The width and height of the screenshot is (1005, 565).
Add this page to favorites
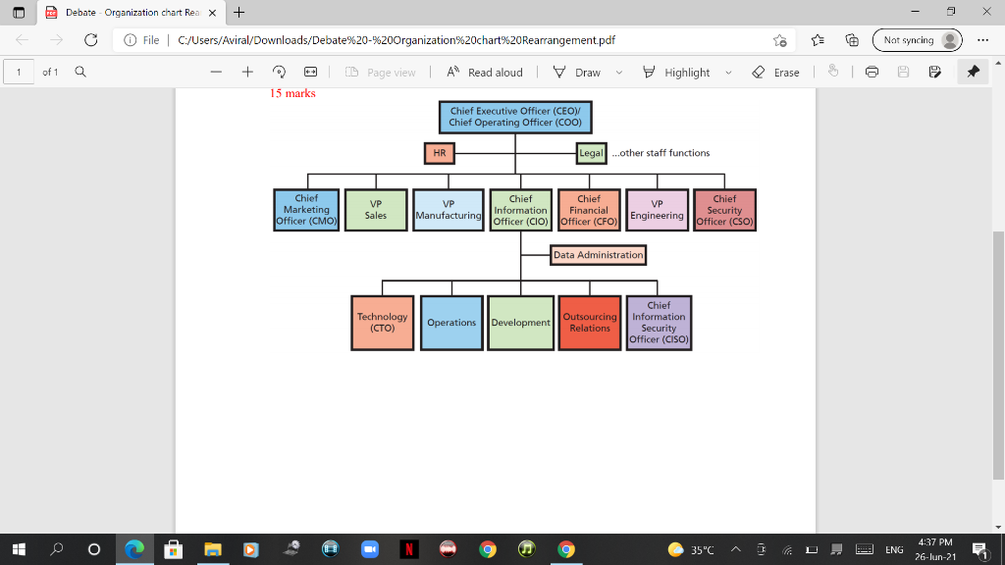[x=780, y=39]
